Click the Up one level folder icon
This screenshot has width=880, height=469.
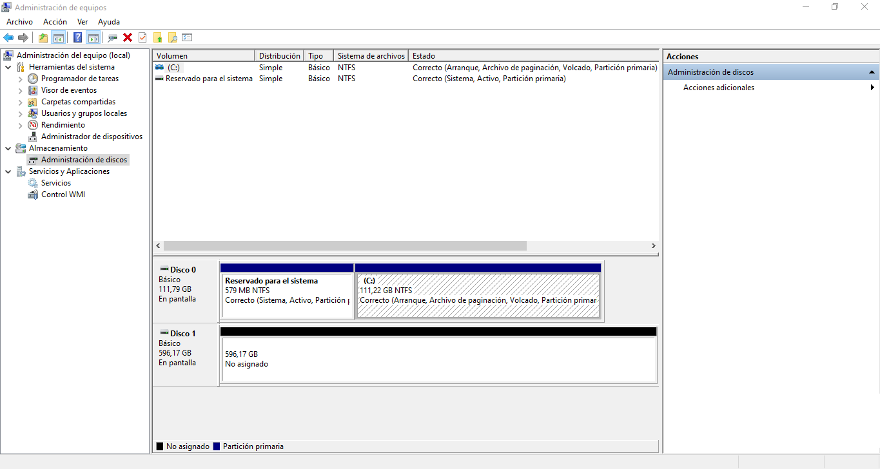(x=43, y=37)
